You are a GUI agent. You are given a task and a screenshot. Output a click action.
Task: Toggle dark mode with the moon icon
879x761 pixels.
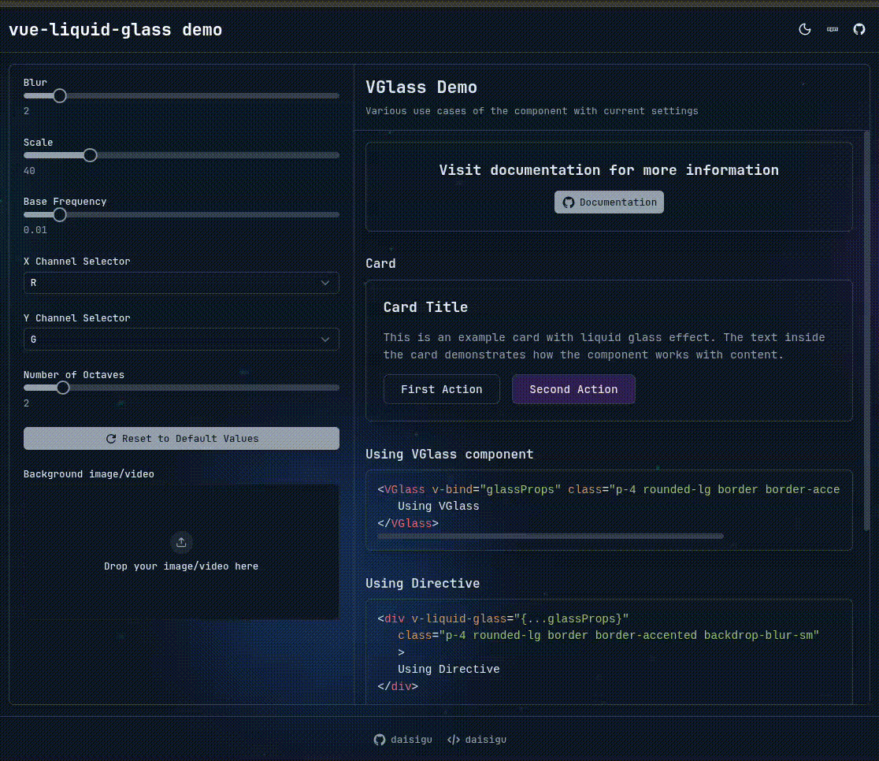click(804, 29)
